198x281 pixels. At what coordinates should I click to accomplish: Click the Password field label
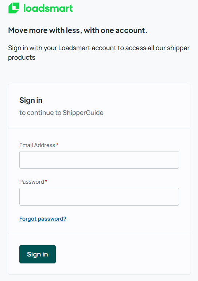point(32,182)
